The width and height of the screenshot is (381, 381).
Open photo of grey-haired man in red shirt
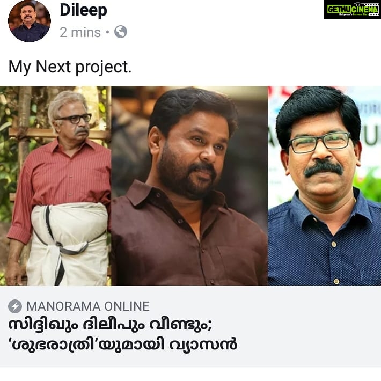click(x=56, y=186)
